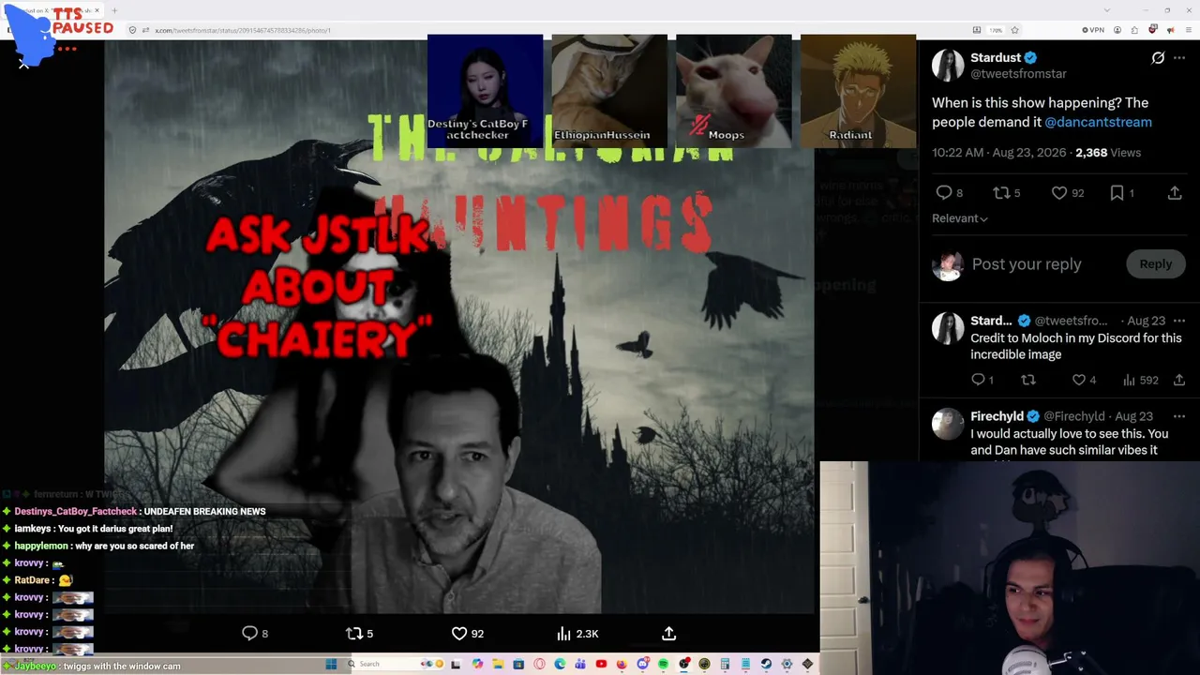Open the Firechyld profile name
This screenshot has width=1200, height=675.
[x=997, y=416]
